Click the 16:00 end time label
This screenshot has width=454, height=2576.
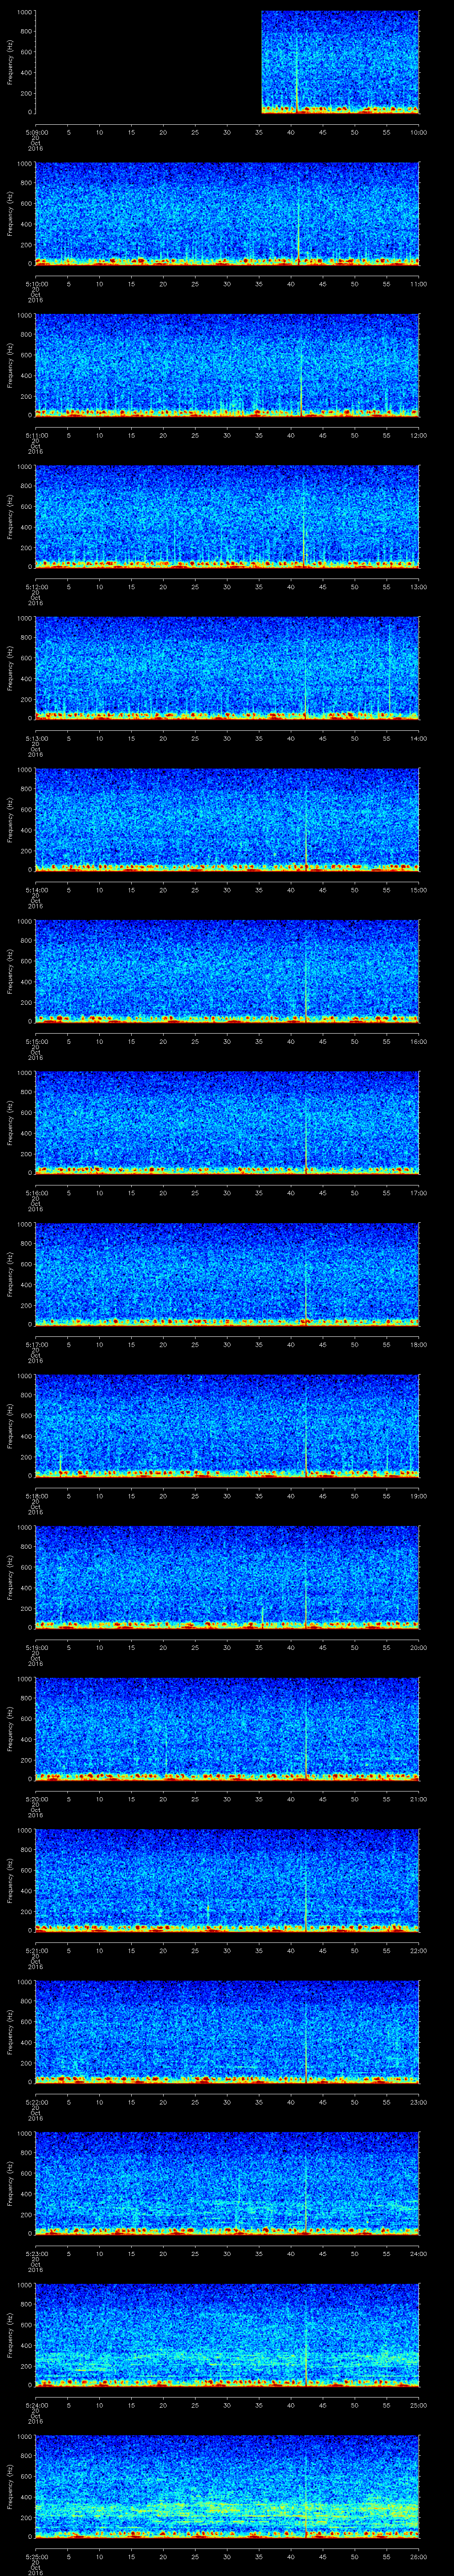tap(418, 1041)
